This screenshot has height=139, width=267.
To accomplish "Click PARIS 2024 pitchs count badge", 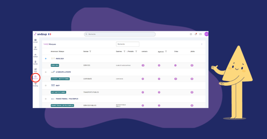I will [x=192, y=65].
